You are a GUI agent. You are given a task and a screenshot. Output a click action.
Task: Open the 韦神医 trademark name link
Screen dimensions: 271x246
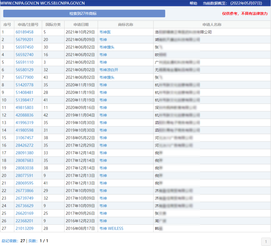tap(105, 32)
